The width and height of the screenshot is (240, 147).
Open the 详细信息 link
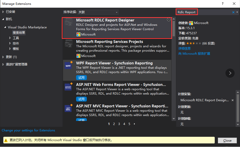coord(184,48)
